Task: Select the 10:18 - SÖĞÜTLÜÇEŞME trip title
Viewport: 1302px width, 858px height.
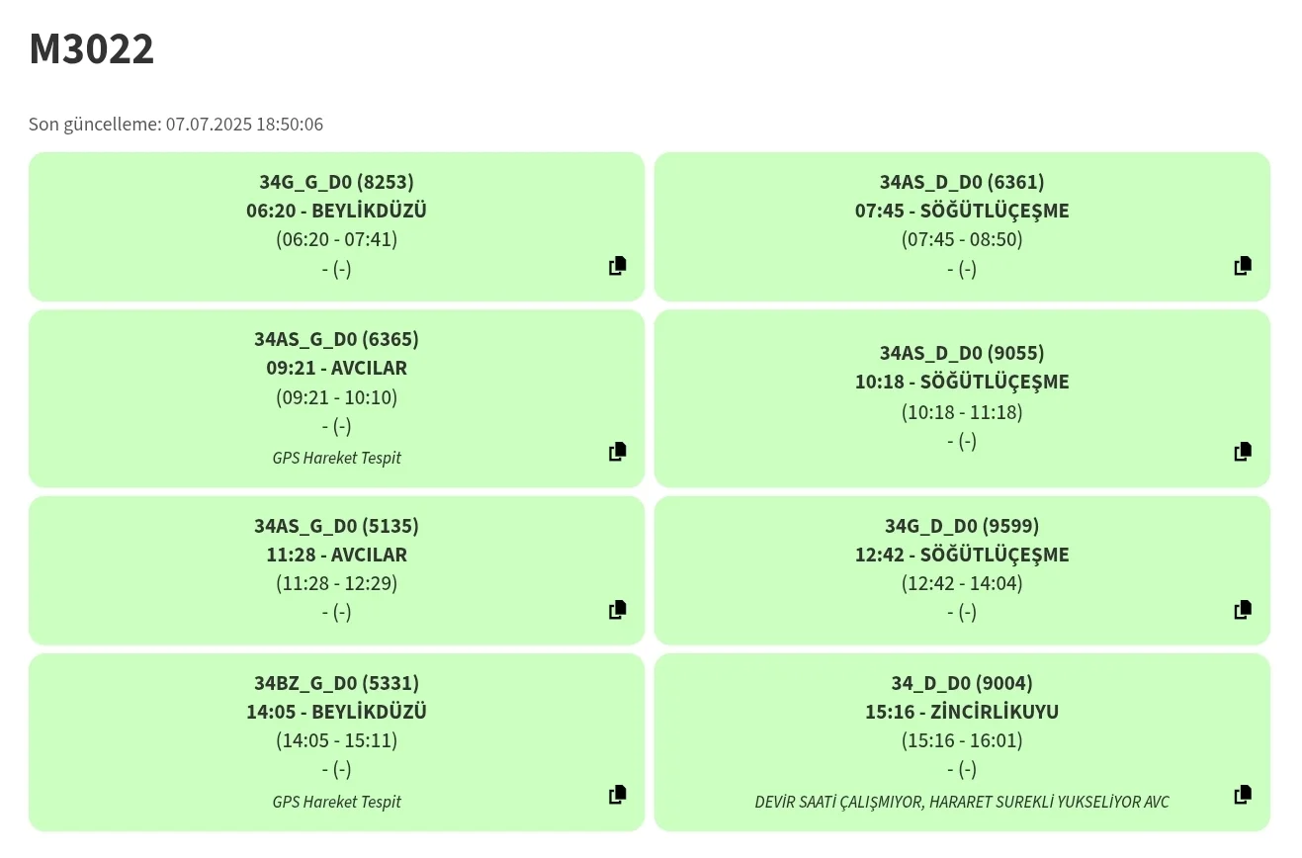Action: point(962,382)
